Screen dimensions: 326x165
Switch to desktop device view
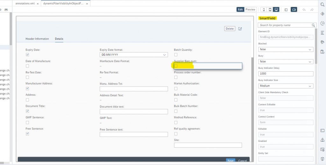point(276,10)
